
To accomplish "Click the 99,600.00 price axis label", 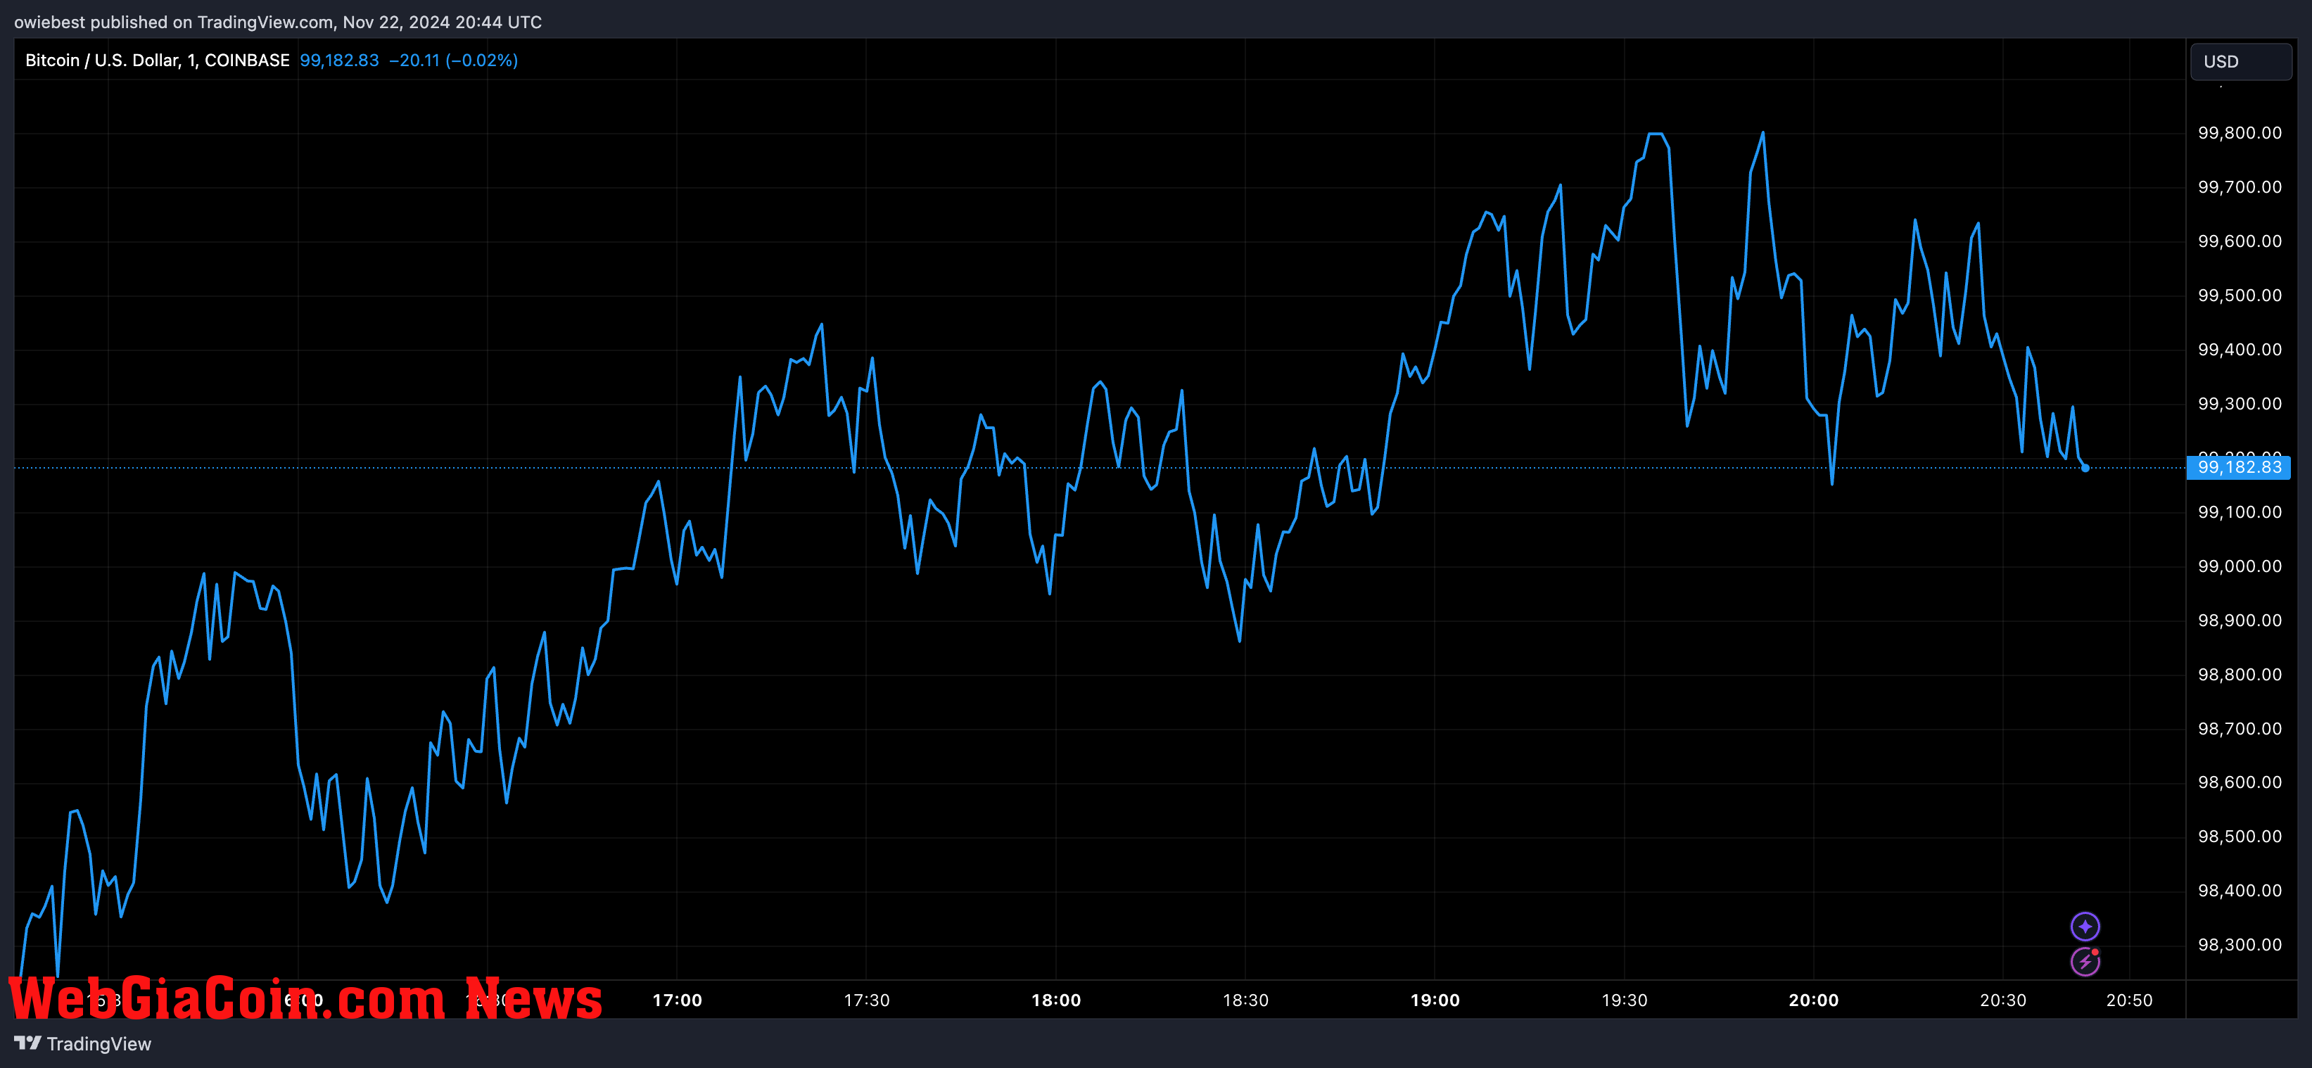I will (2240, 241).
